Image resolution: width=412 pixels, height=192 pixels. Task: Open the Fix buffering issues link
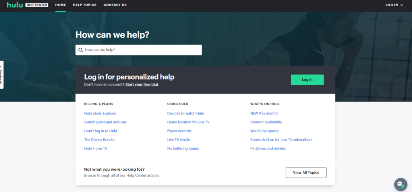pos(183,149)
